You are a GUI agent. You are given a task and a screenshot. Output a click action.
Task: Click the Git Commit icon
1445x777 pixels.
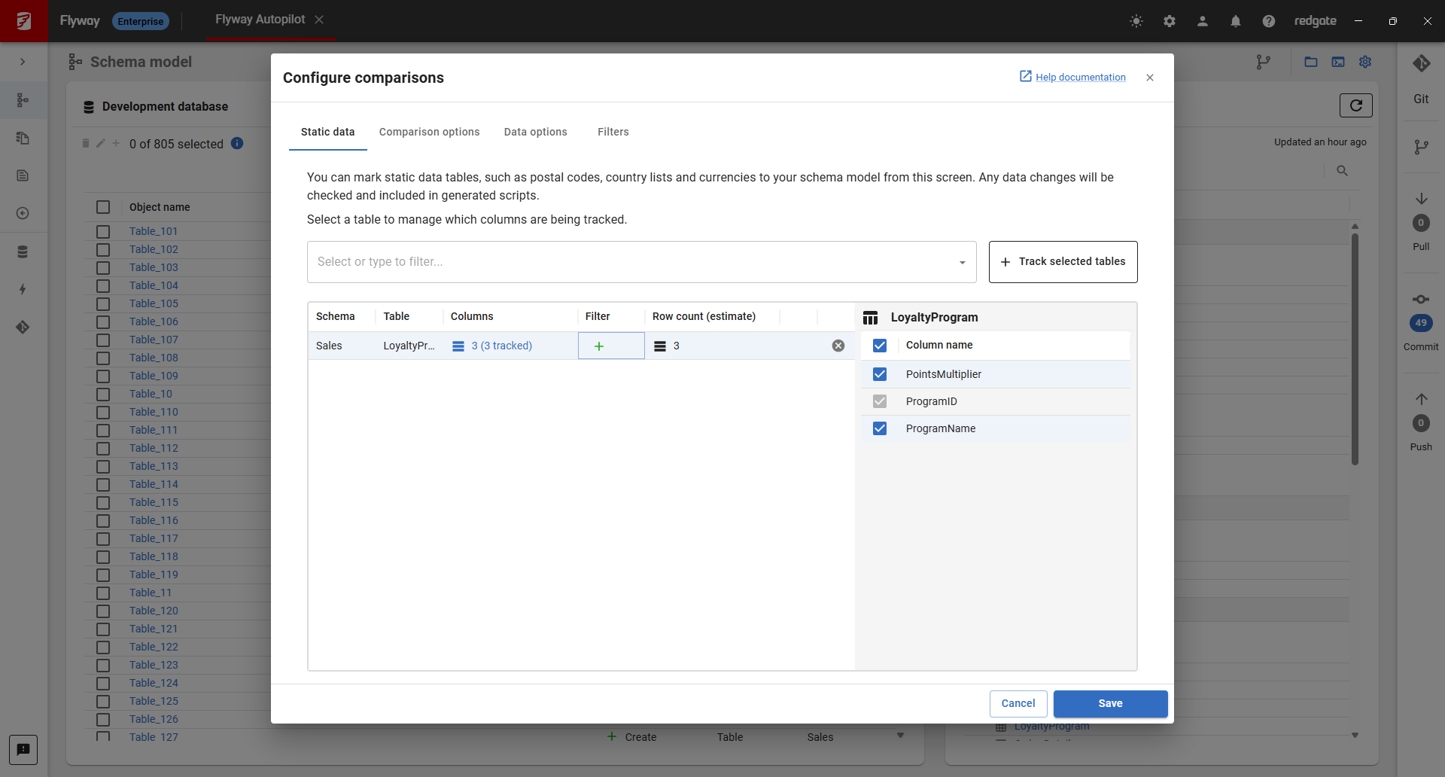[x=1421, y=300]
